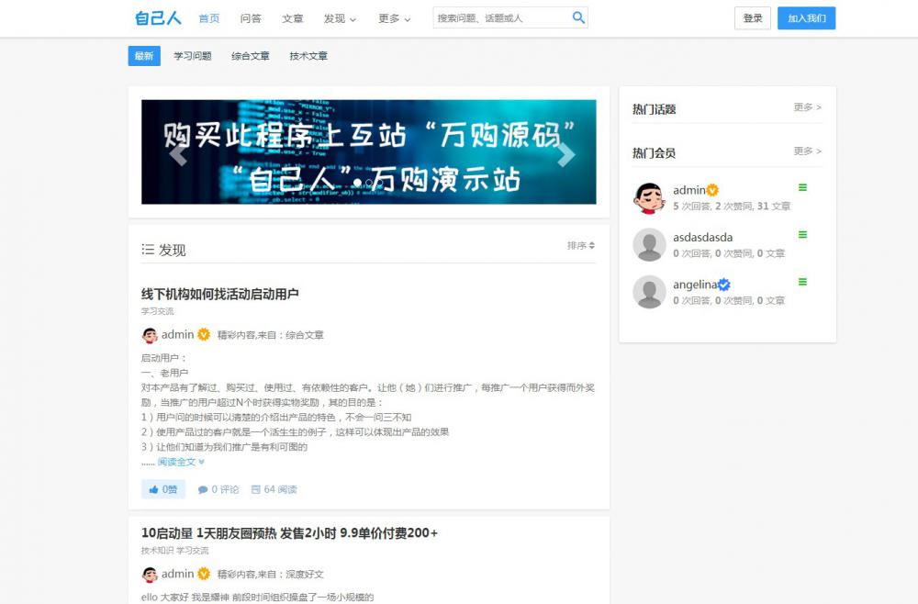Click the 登录 login button
The image size is (918, 604).
pos(753,18)
